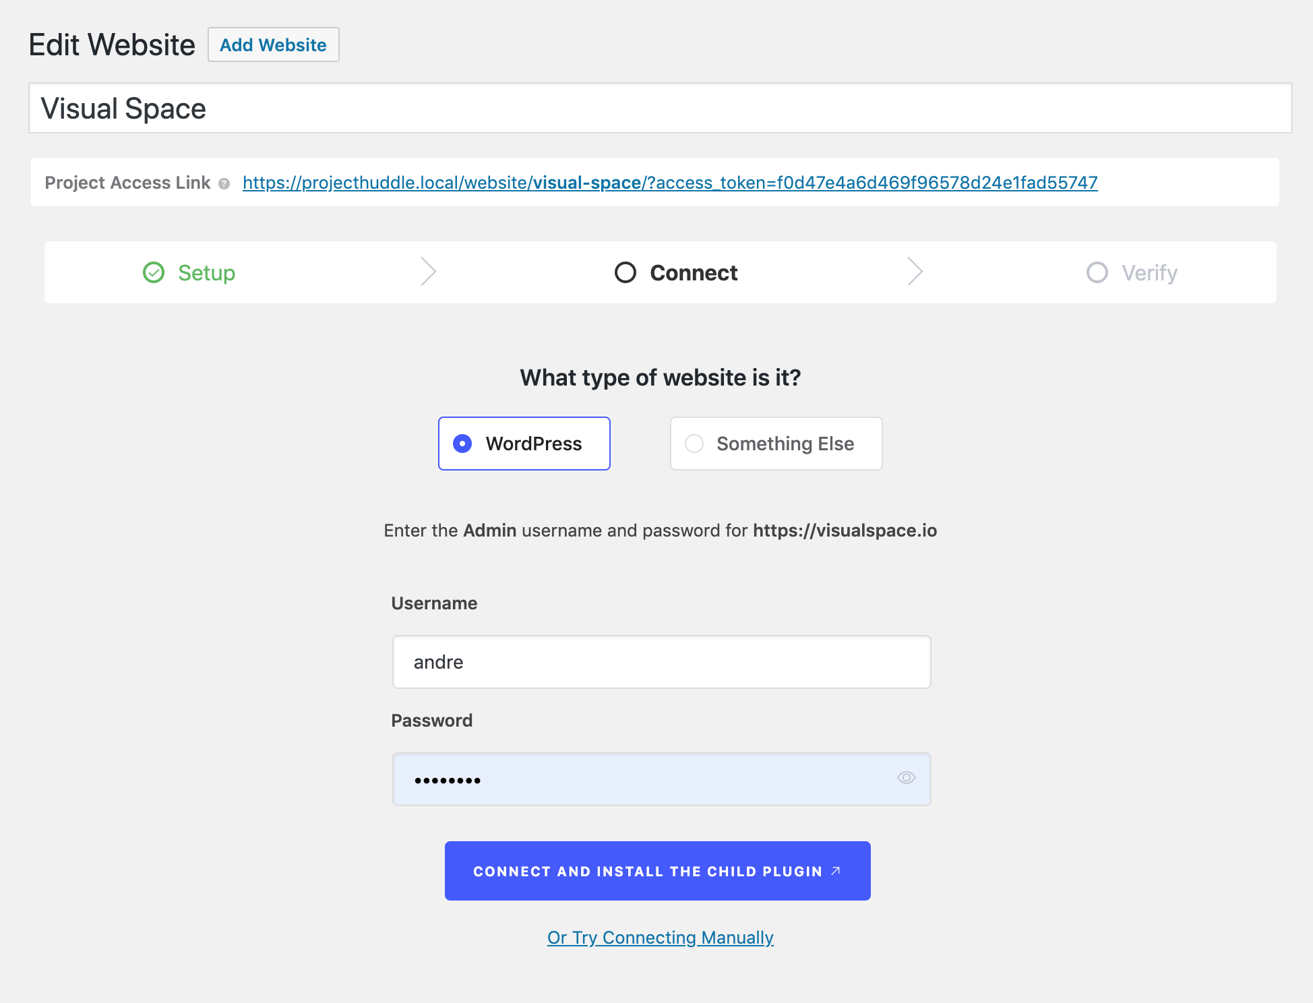Select the WordPress radio option
The image size is (1313, 1003).
click(462, 444)
